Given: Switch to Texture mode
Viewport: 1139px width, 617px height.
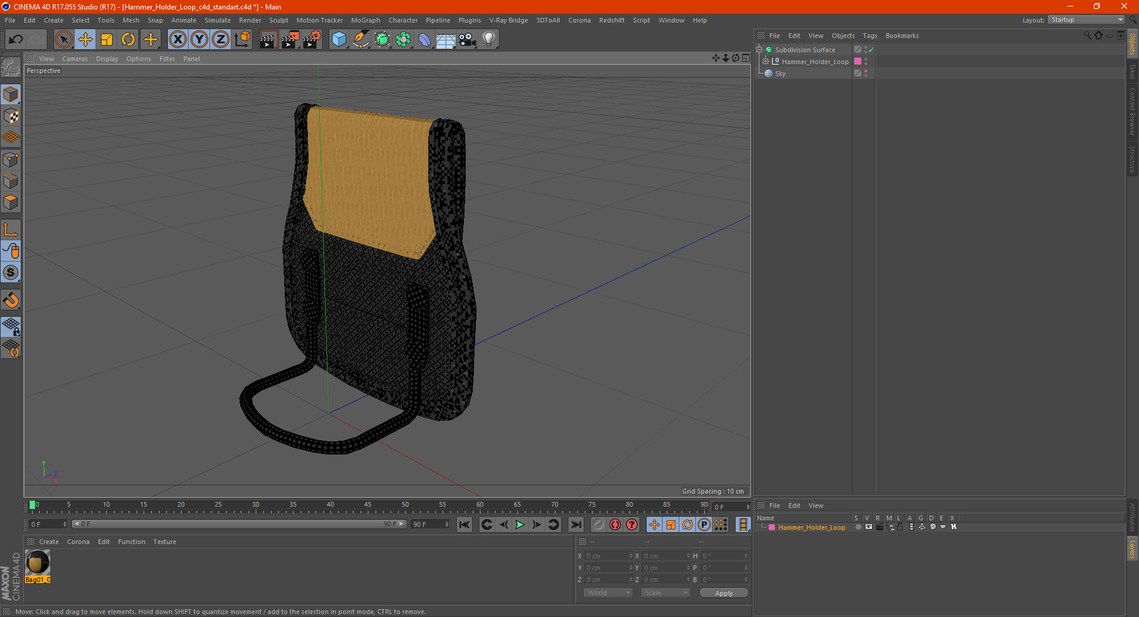Looking at the screenshot, I should pyautogui.click(x=11, y=116).
